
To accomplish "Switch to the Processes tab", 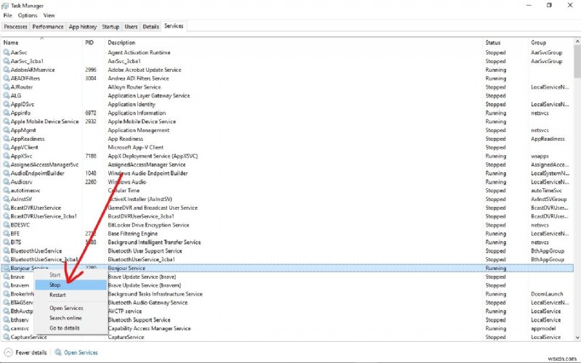I will [x=15, y=27].
